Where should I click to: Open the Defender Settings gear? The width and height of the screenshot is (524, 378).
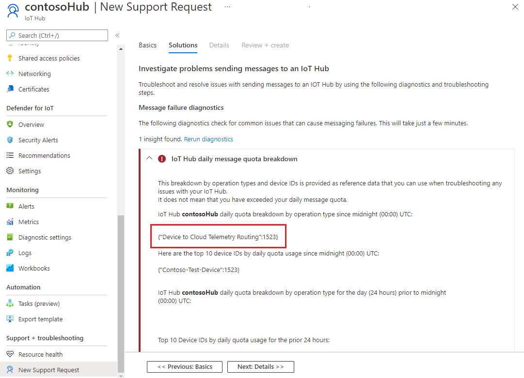29,170
